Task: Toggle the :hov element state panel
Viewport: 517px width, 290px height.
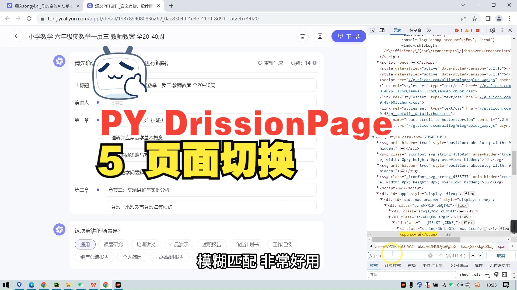Action: coord(464,274)
